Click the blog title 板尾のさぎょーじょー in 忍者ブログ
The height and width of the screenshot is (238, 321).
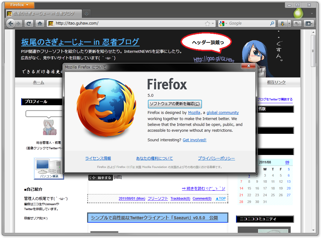[x=80, y=42]
